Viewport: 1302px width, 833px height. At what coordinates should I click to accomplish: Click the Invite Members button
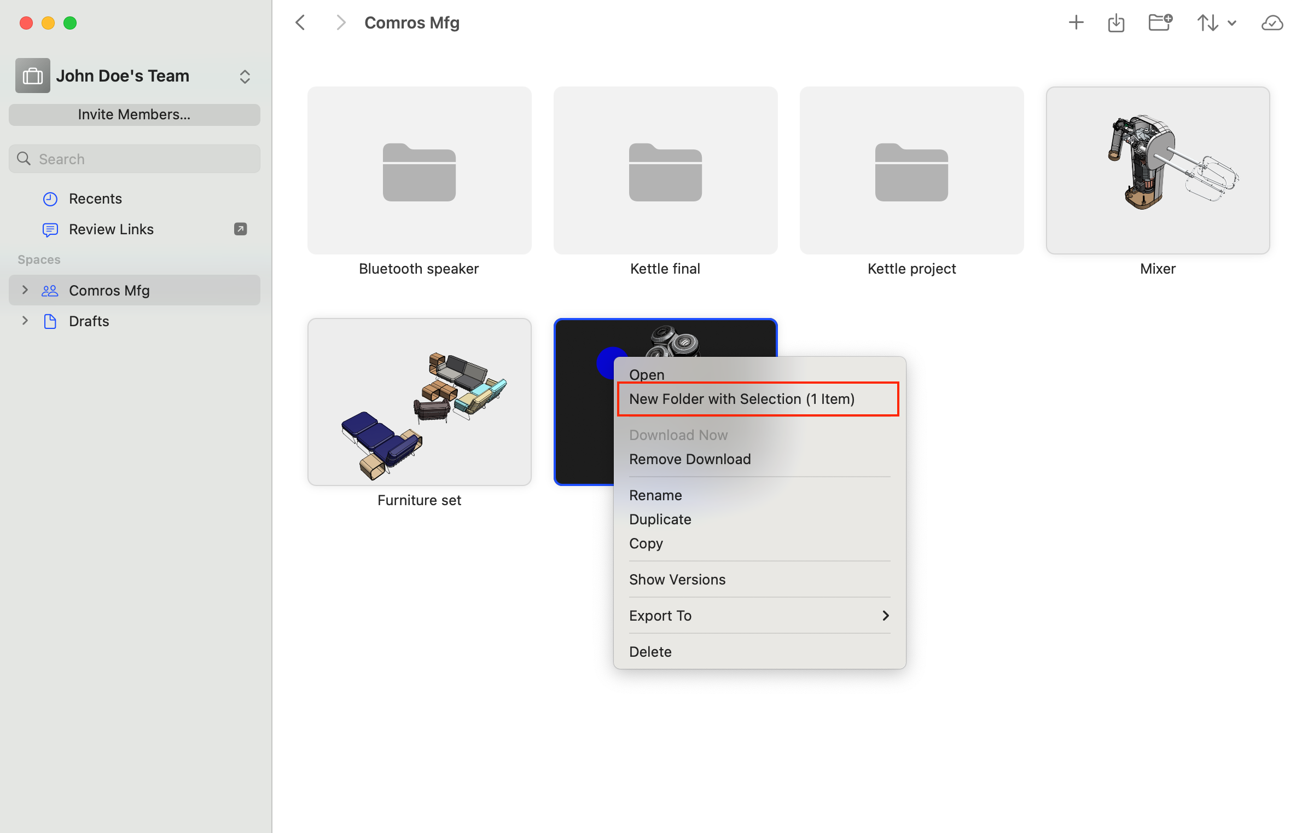tap(135, 114)
